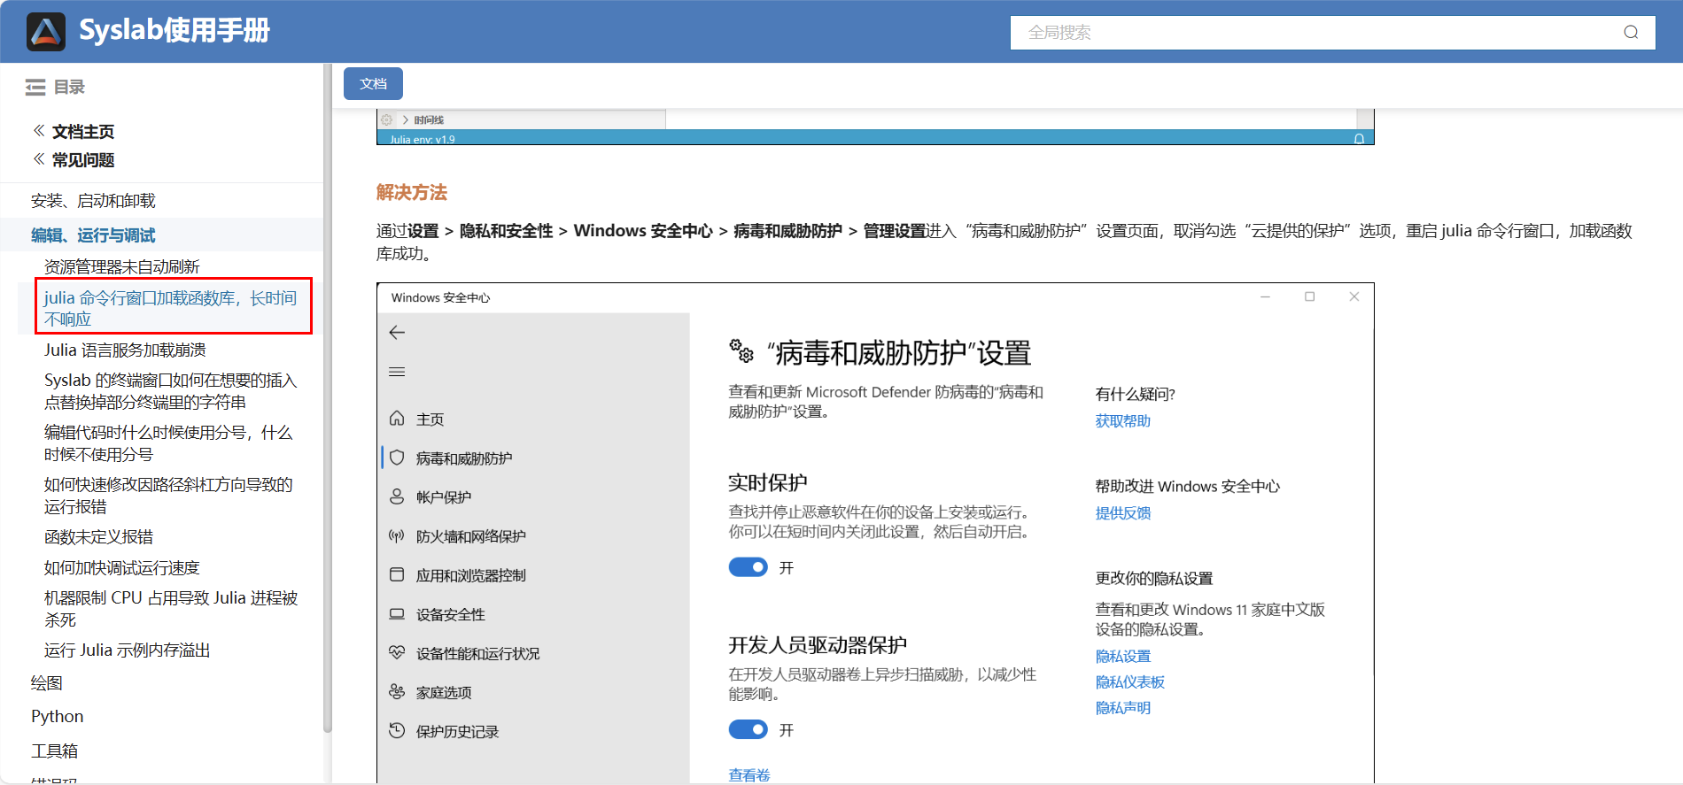Image resolution: width=1683 pixels, height=785 pixels.
Task: Select 设备性能和运行状况 entry
Action: 478,654
